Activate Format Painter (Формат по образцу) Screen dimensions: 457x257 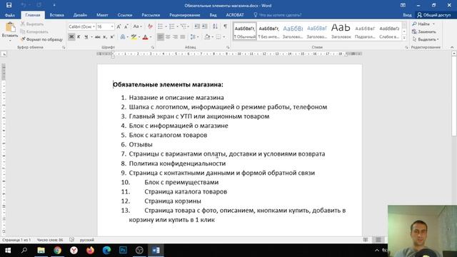pos(41,39)
